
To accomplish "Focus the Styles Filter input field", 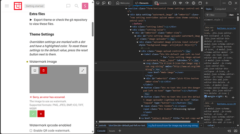I will tap(216, 15).
